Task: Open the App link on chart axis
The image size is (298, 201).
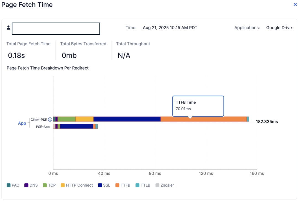Action: pyautogui.click(x=22, y=123)
